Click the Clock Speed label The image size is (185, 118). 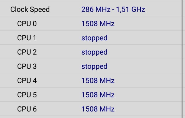pos(30,10)
